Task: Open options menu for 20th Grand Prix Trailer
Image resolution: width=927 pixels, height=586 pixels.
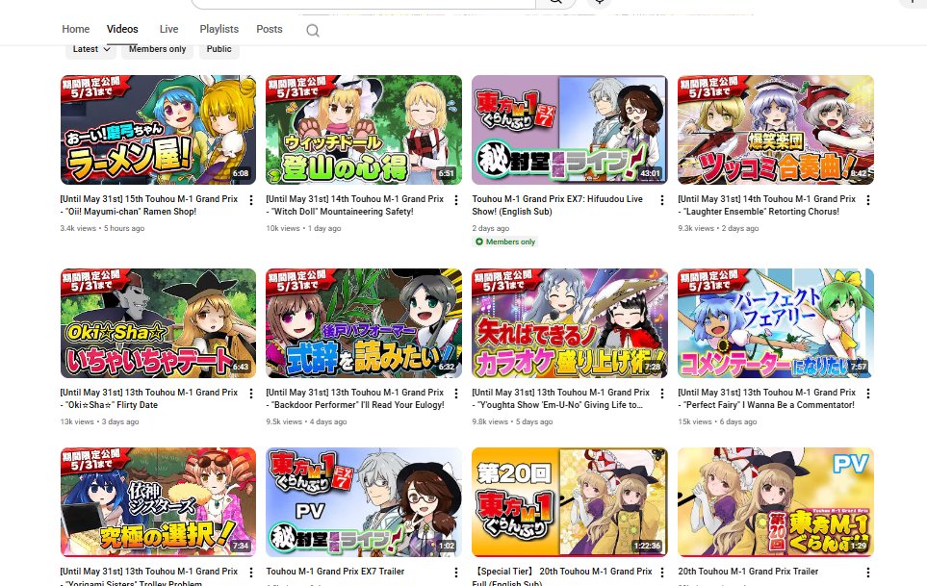Action: [868, 573]
